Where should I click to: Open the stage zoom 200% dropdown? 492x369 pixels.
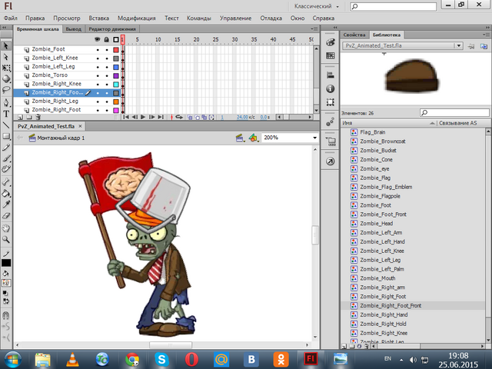coord(314,138)
